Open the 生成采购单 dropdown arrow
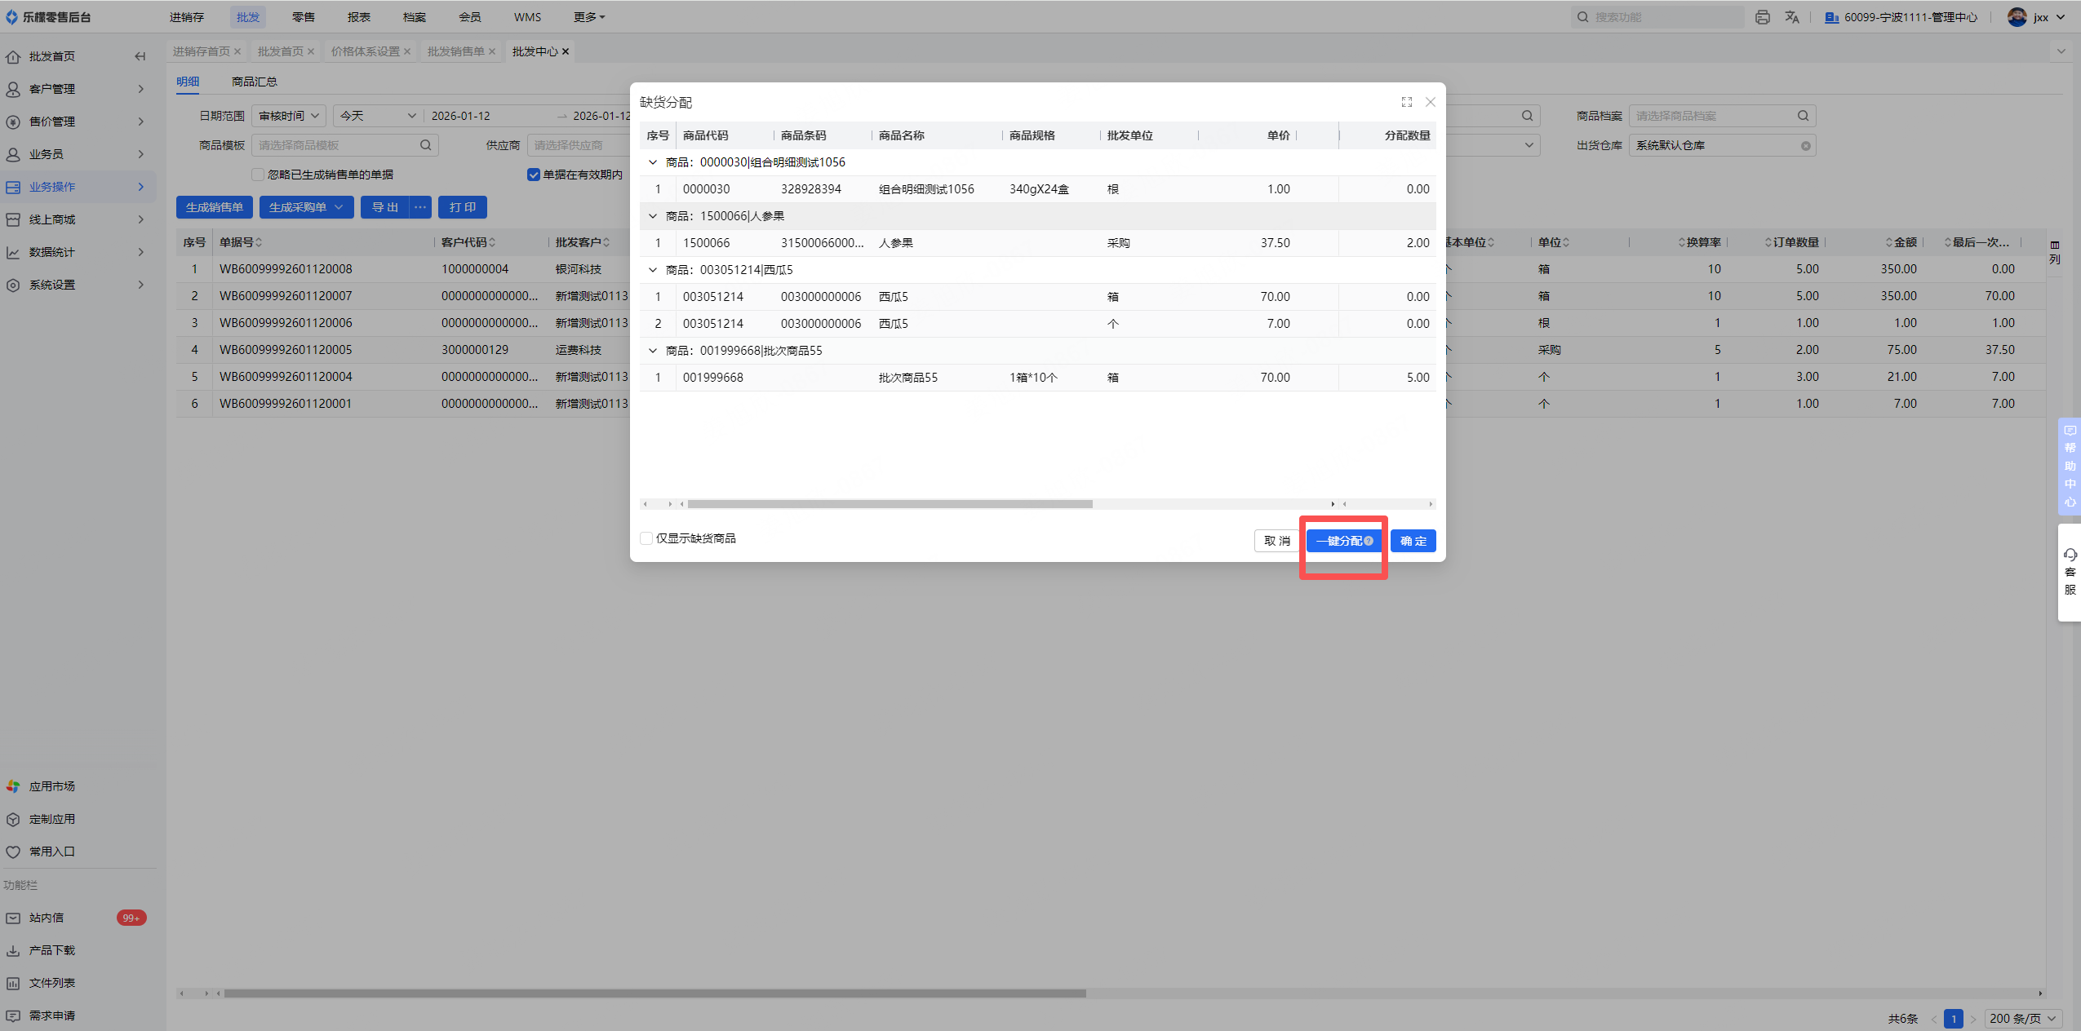Screen dimensions: 2081x1031 click(x=339, y=207)
